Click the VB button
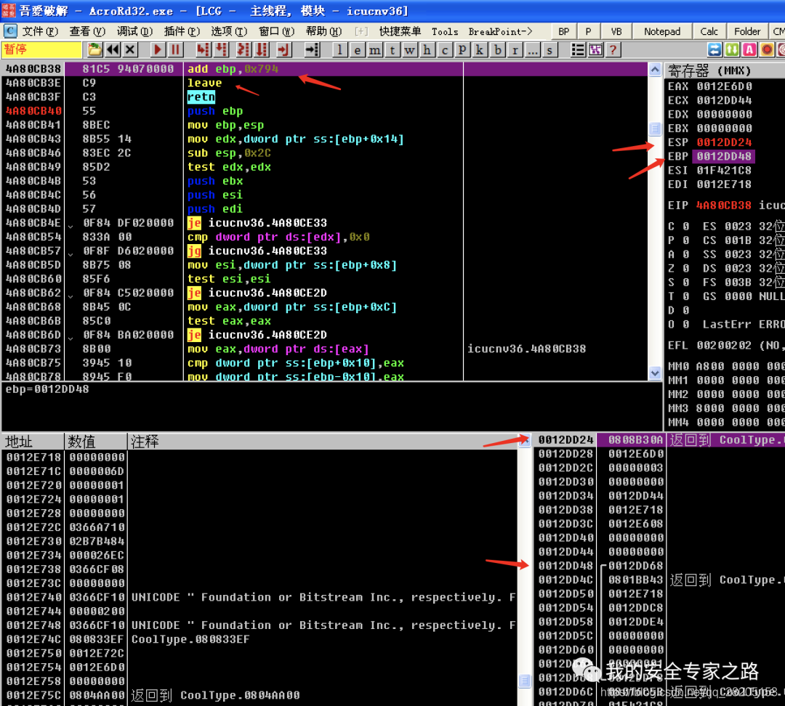The image size is (785, 706). click(x=616, y=31)
